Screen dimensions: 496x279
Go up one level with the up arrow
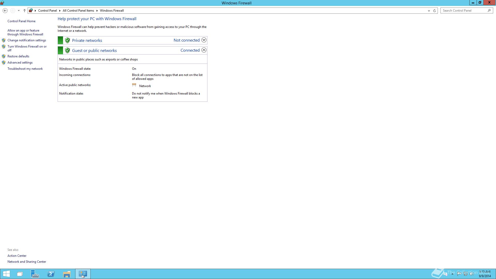(x=25, y=11)
